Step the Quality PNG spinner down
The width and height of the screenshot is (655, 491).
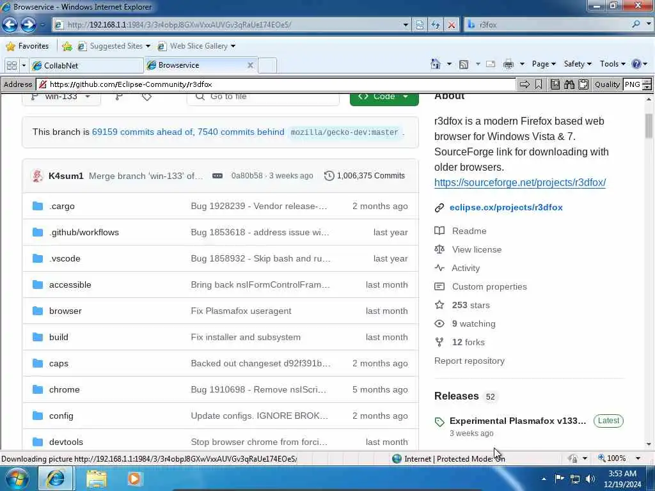[647, 87]
